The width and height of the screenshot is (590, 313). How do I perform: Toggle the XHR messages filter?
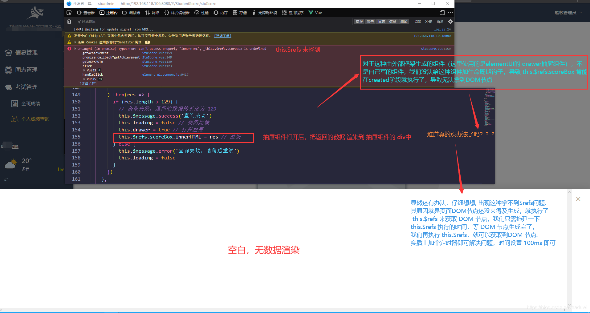click(x=429, y=22)
